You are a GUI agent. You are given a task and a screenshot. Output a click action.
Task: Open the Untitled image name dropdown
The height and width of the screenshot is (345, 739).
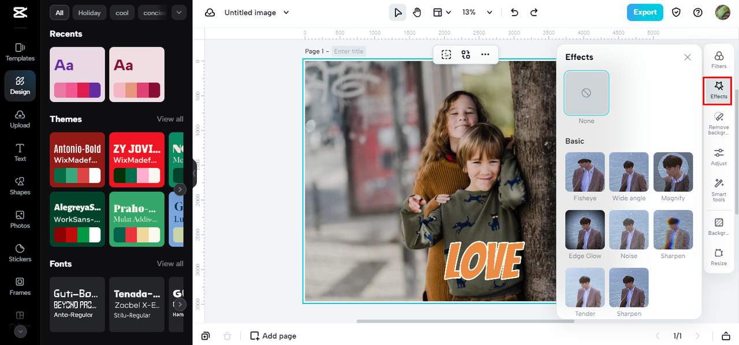coord(256,13)
